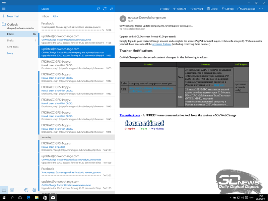The height and width of the screenshot is (201, 268).
Task: Show More folders
Action: 10,53
